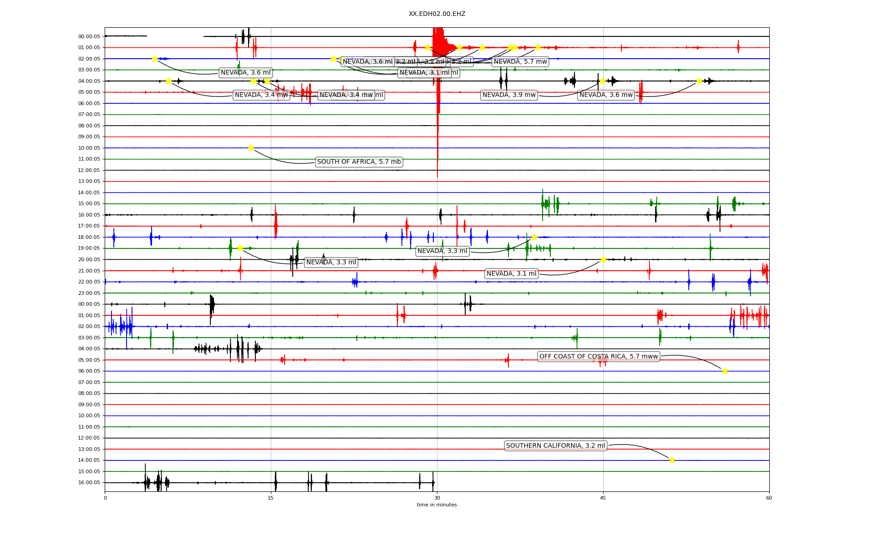Click the star marker for South of Africa event
874x546 pixels.
pos(251,148)
